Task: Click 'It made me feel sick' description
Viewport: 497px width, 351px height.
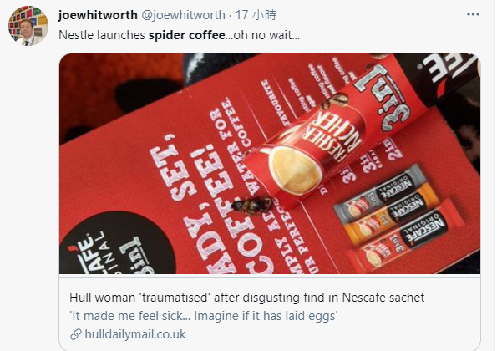Action: point(204,316)
